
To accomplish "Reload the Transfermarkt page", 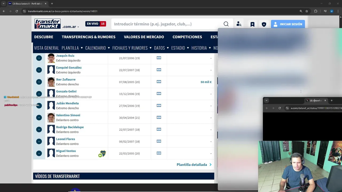I will tap(17, 11).
